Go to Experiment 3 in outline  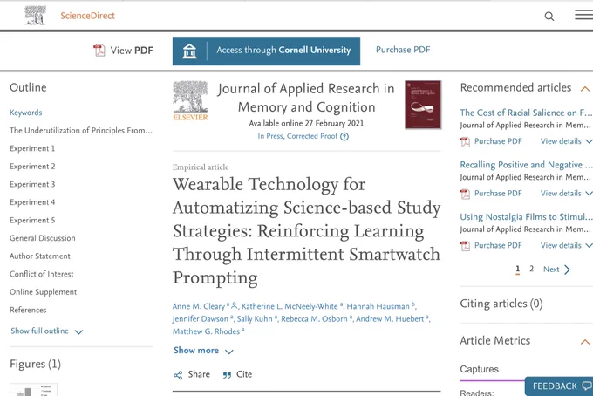coord(32,184)
